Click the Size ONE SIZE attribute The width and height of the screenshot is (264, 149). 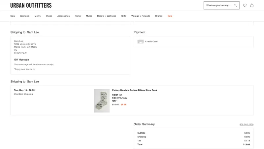coord(120,98)
